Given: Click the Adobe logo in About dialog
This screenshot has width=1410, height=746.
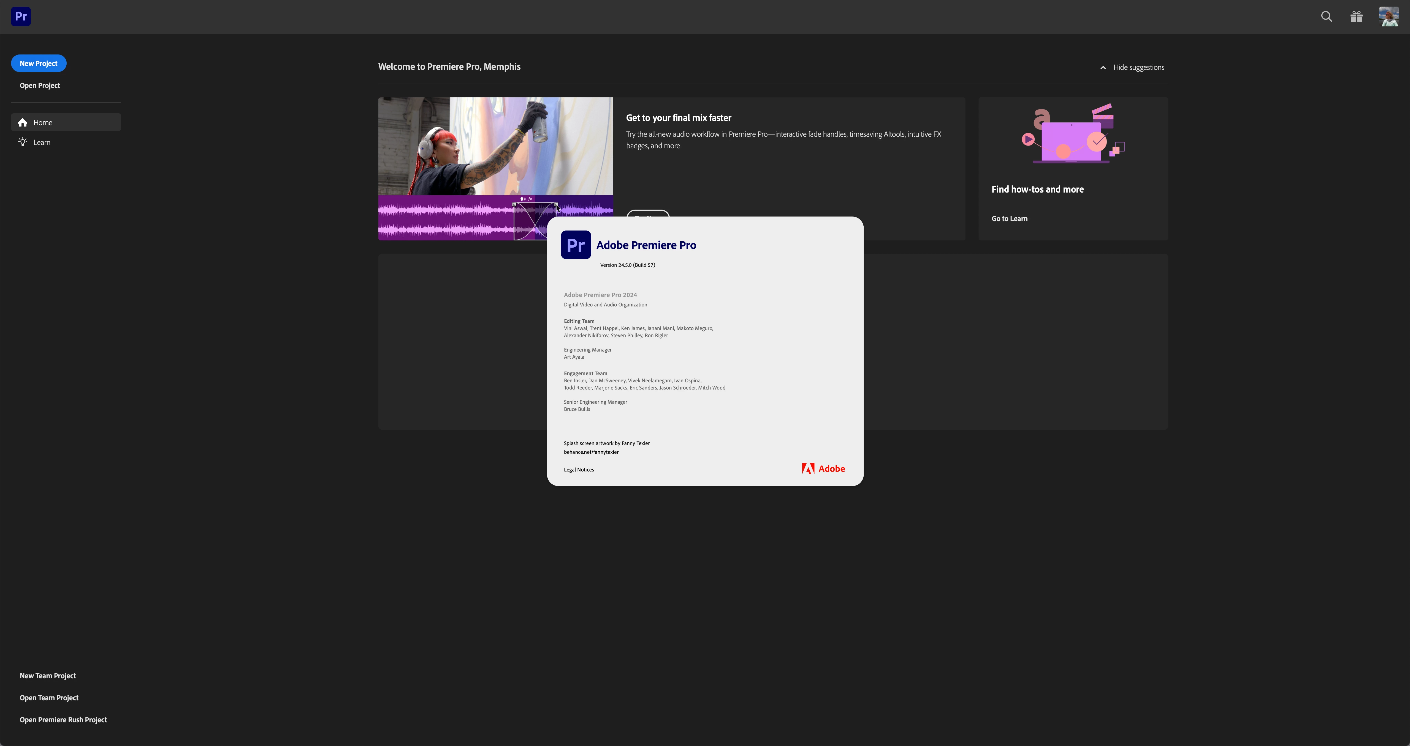Looking at the screenshot, I should pyautogui.click(x=823, y=469).
